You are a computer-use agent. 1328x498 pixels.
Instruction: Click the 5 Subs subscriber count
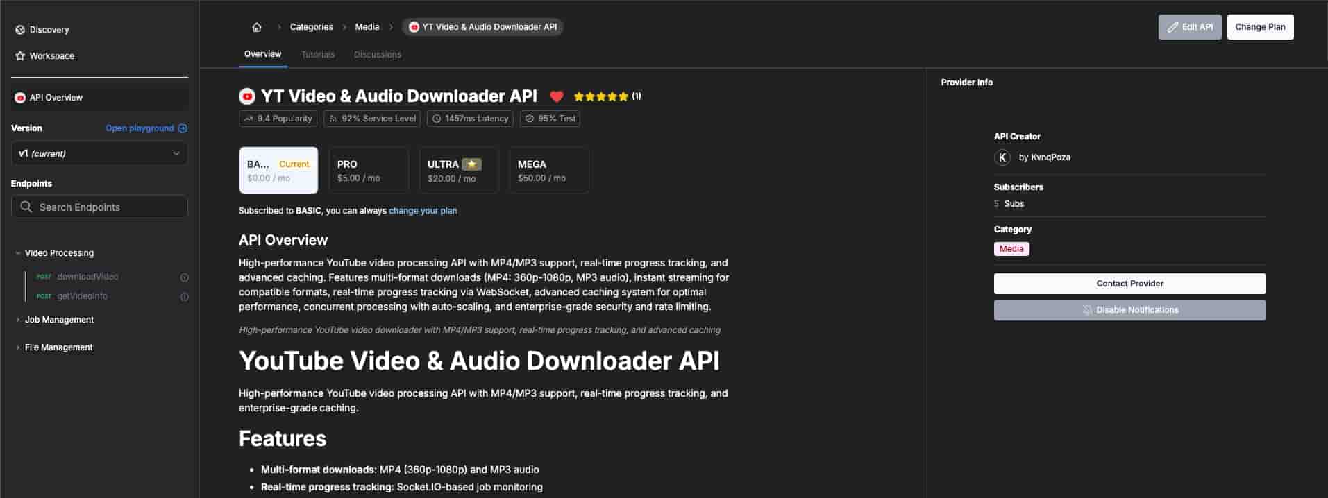tap(1009, 204)
